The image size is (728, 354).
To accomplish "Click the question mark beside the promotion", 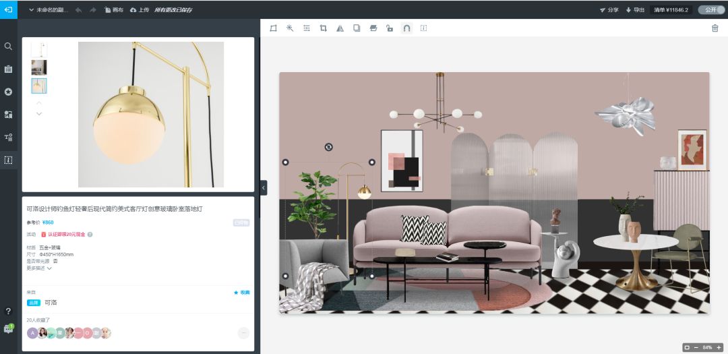I will (x=90, y=235).
